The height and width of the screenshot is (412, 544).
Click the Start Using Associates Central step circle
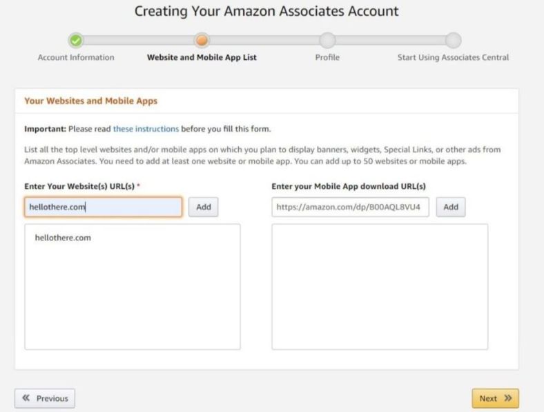[x=453, y=41]
